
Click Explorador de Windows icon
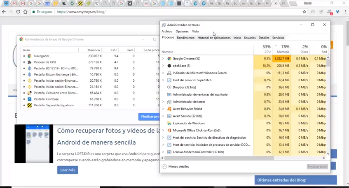pyautogui.click(x=169, y=123)
